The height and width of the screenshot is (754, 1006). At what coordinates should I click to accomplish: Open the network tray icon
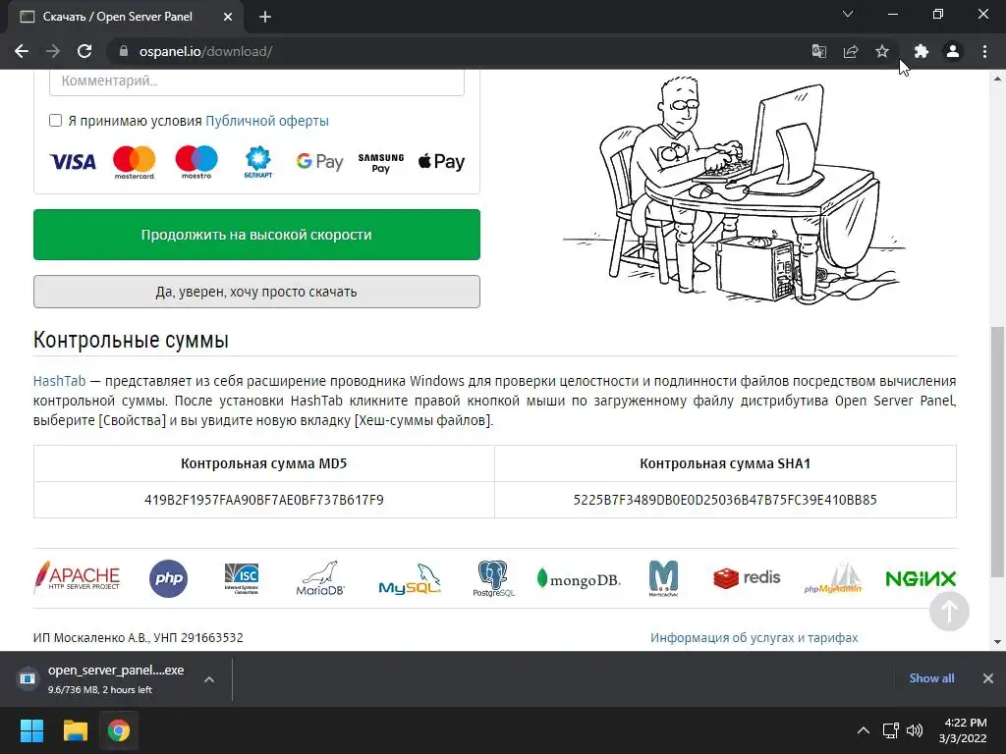[x=890, y=730]
